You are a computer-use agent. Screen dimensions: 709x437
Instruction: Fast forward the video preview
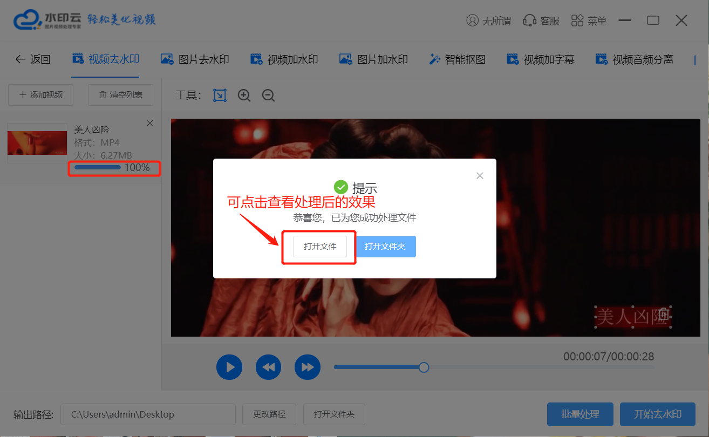pos(308,367)
